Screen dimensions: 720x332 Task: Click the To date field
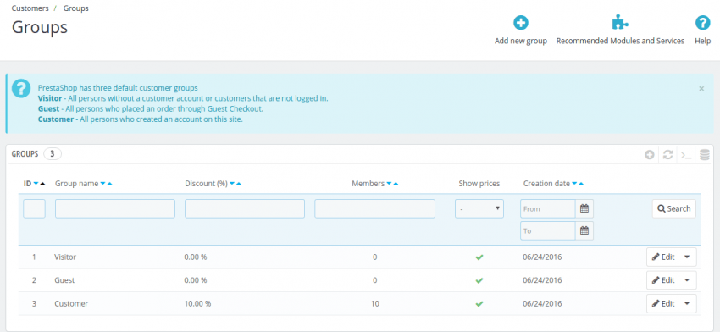click(548, 230)
